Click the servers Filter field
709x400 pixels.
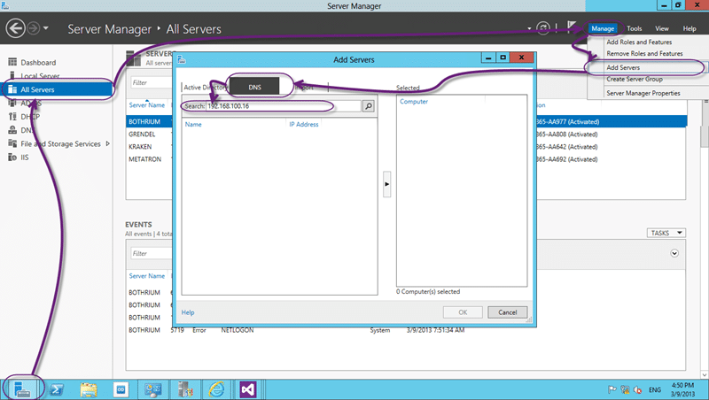click(x=151, y=82)
